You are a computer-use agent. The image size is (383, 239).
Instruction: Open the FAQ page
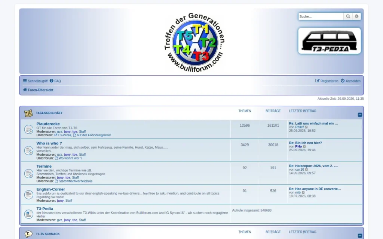click(x=55, y=81)
